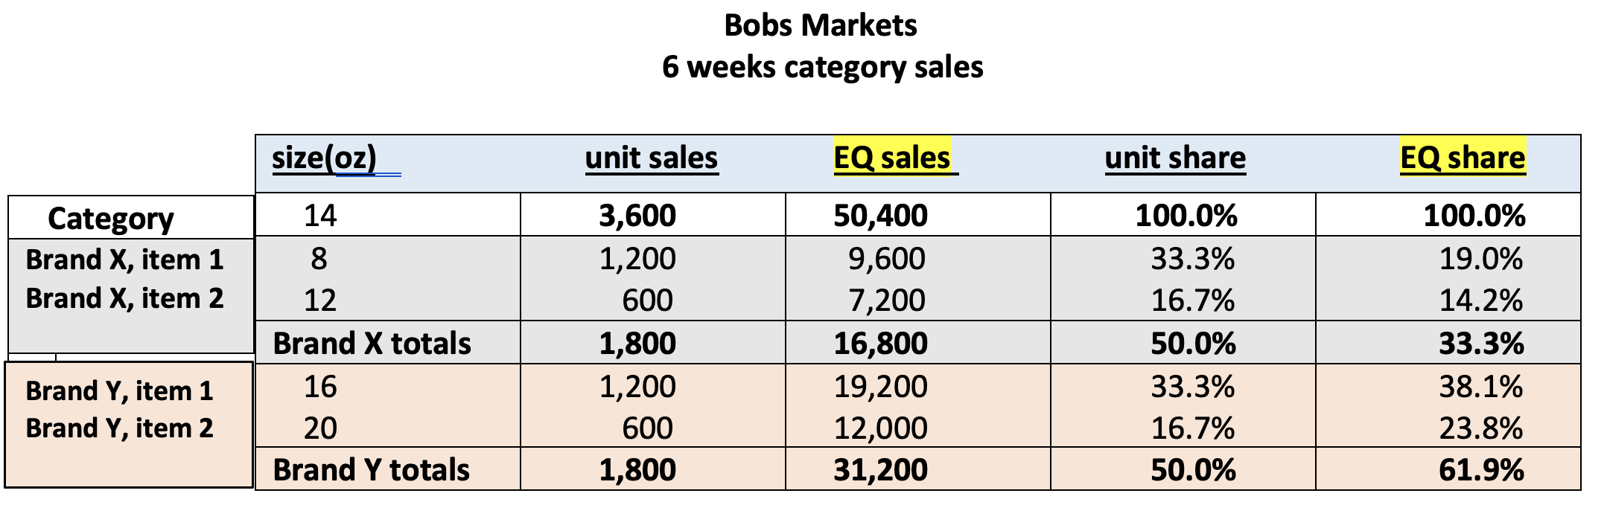Click the 6 weeks category sales subtitle
This screenshot has width=1607, height=531.
[822, 67]
